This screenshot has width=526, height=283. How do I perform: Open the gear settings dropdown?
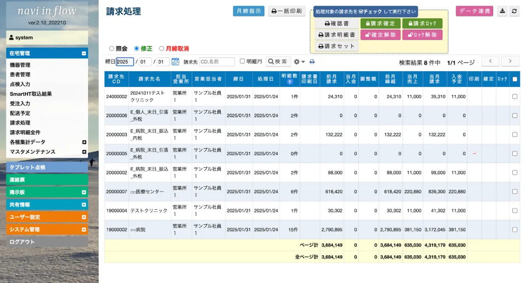(299, 62)
